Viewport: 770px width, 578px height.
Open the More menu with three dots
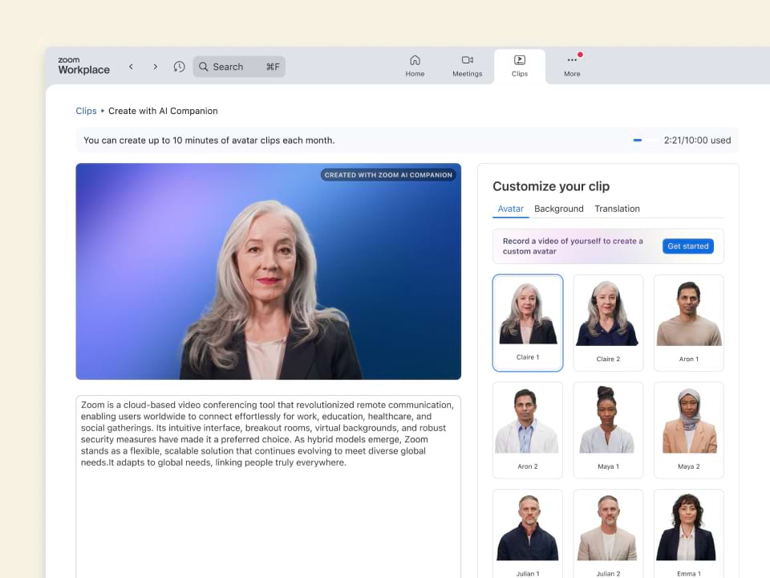[x=572, y=60]
